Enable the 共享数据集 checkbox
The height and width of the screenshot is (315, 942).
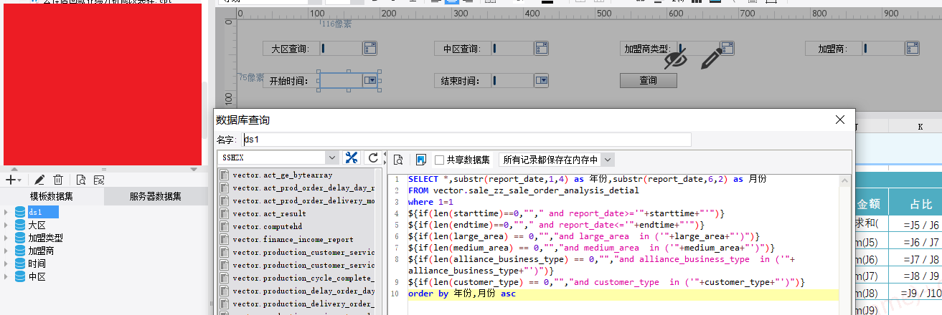439,159
